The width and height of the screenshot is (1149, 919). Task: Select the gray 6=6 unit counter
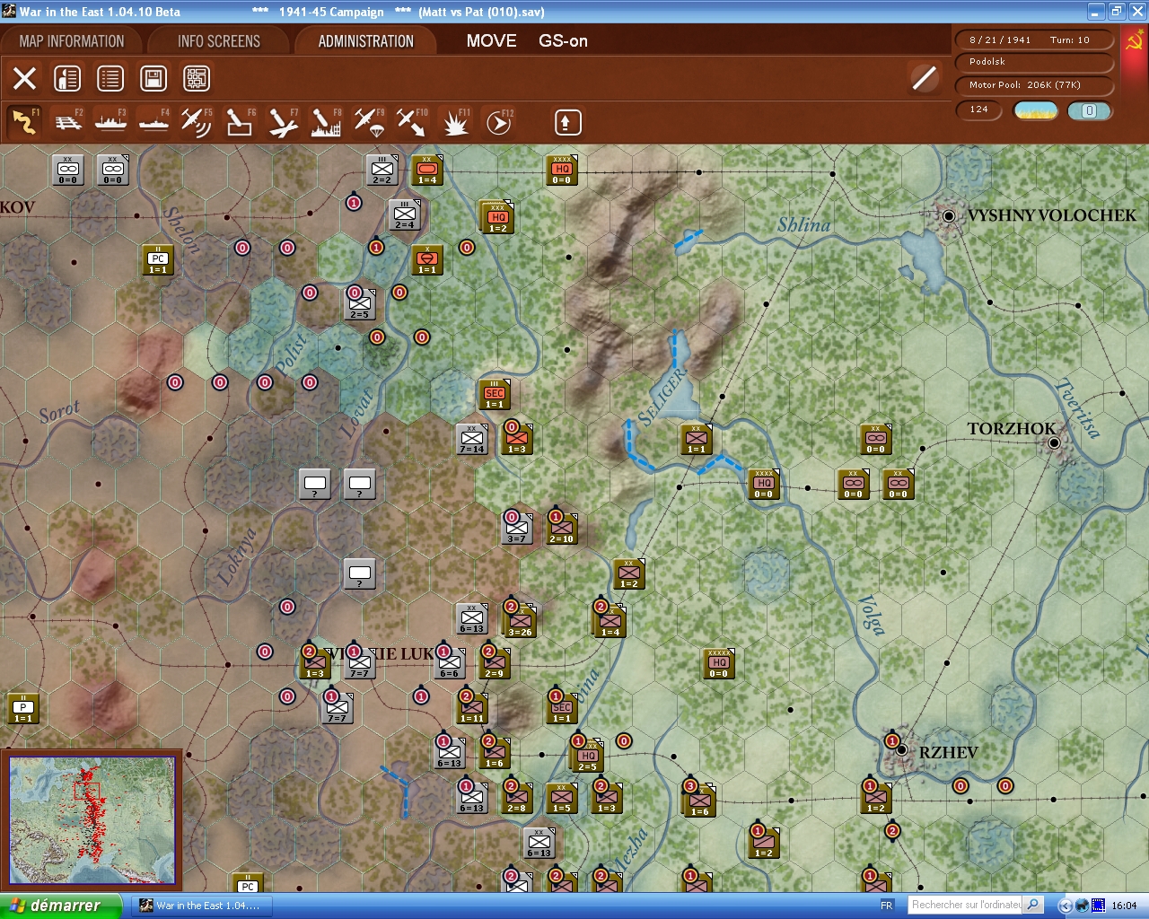point(449,664)
